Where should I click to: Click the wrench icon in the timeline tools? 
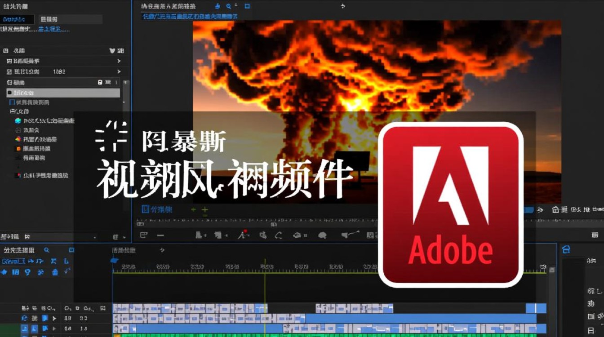(40, 272)
